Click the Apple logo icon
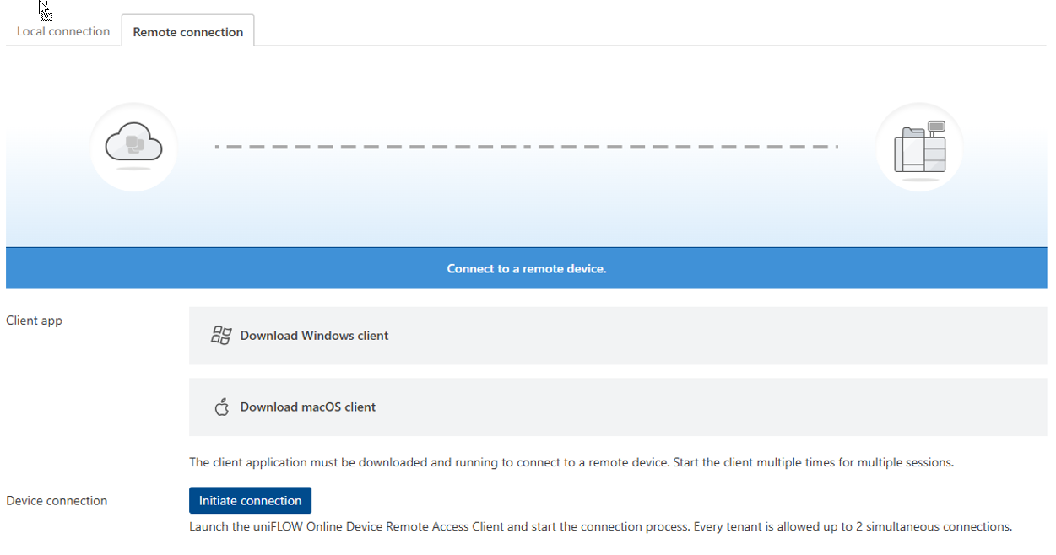Viewport: 1056px width, 555px height. click(x=222, y=407)
